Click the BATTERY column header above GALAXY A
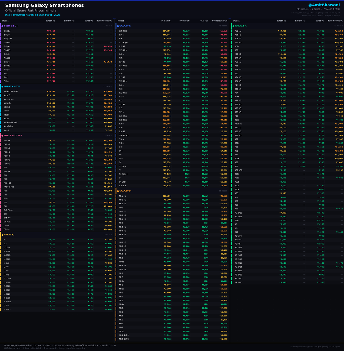Image resolution: width=344 pixels, height=351 pixels. pyautogui.click(x=300, y=21)
